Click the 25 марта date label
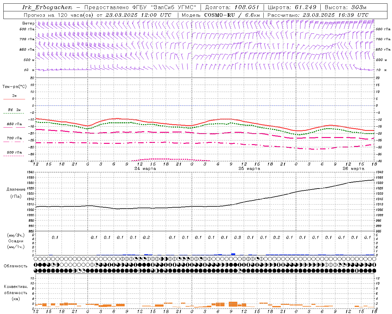This screenshot has height=314, width=392. click(x=249, y=169)
